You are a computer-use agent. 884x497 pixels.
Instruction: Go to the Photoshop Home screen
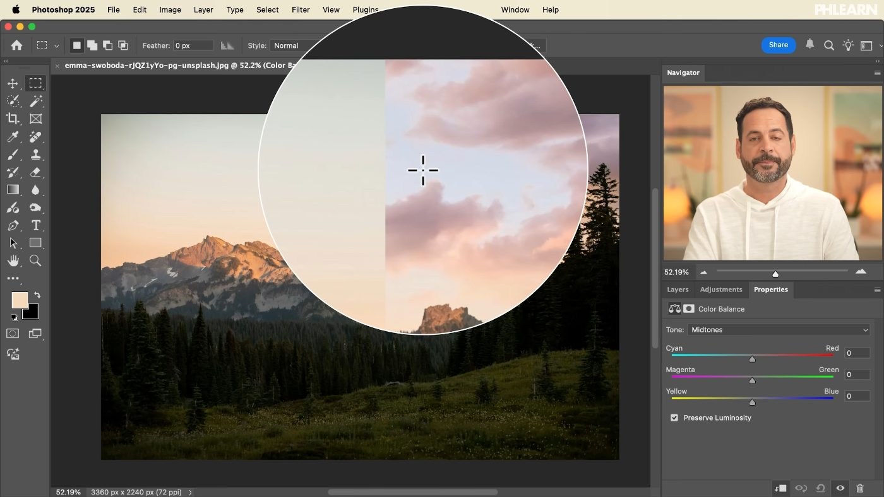(x=16, y=45)
